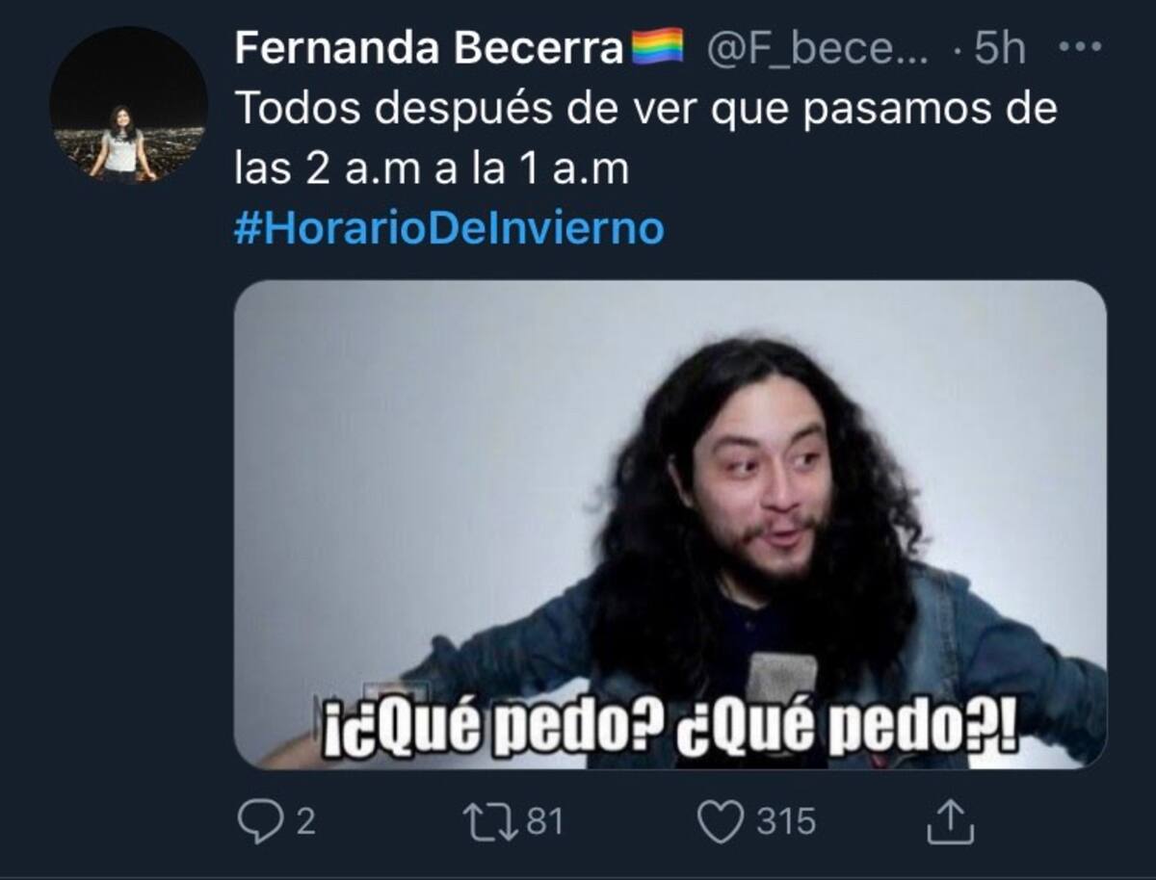Open the #HorarioDeInvierno hashtag
The height and width of the screenshot is (880, 1156).
[449, 229]
